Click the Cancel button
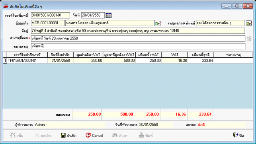The width and height of the screenshot is (256, 144). click(94, 135)
